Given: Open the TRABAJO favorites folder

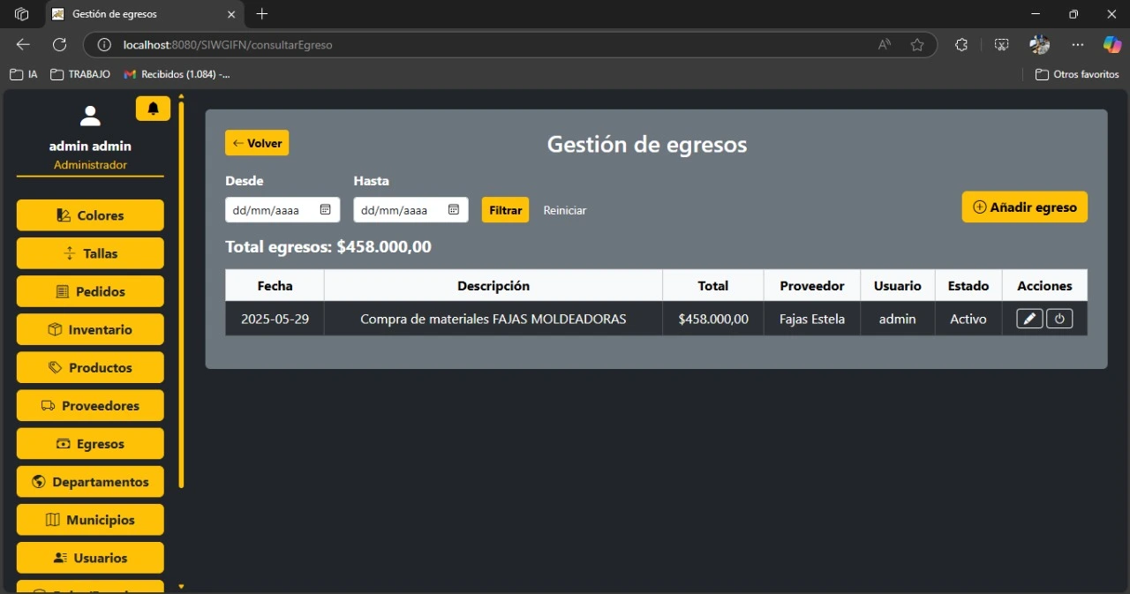Looking at the screenshot, I should pyautogui.click(x=79, y=74).
